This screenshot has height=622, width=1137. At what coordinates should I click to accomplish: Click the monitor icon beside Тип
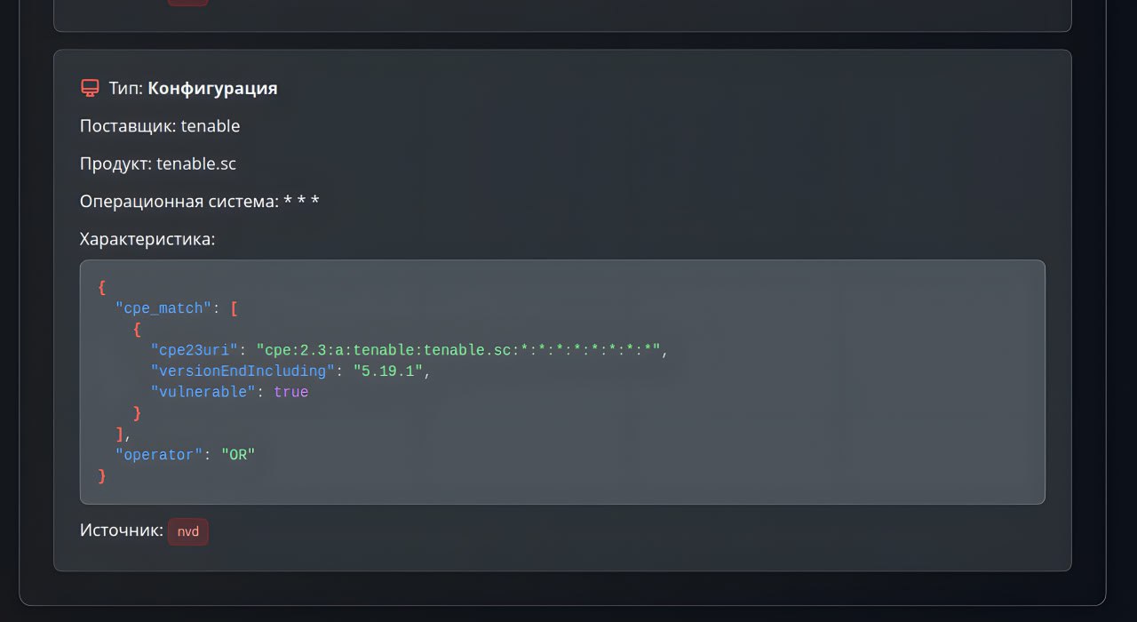pyautogui.click(x=90, y=88)
